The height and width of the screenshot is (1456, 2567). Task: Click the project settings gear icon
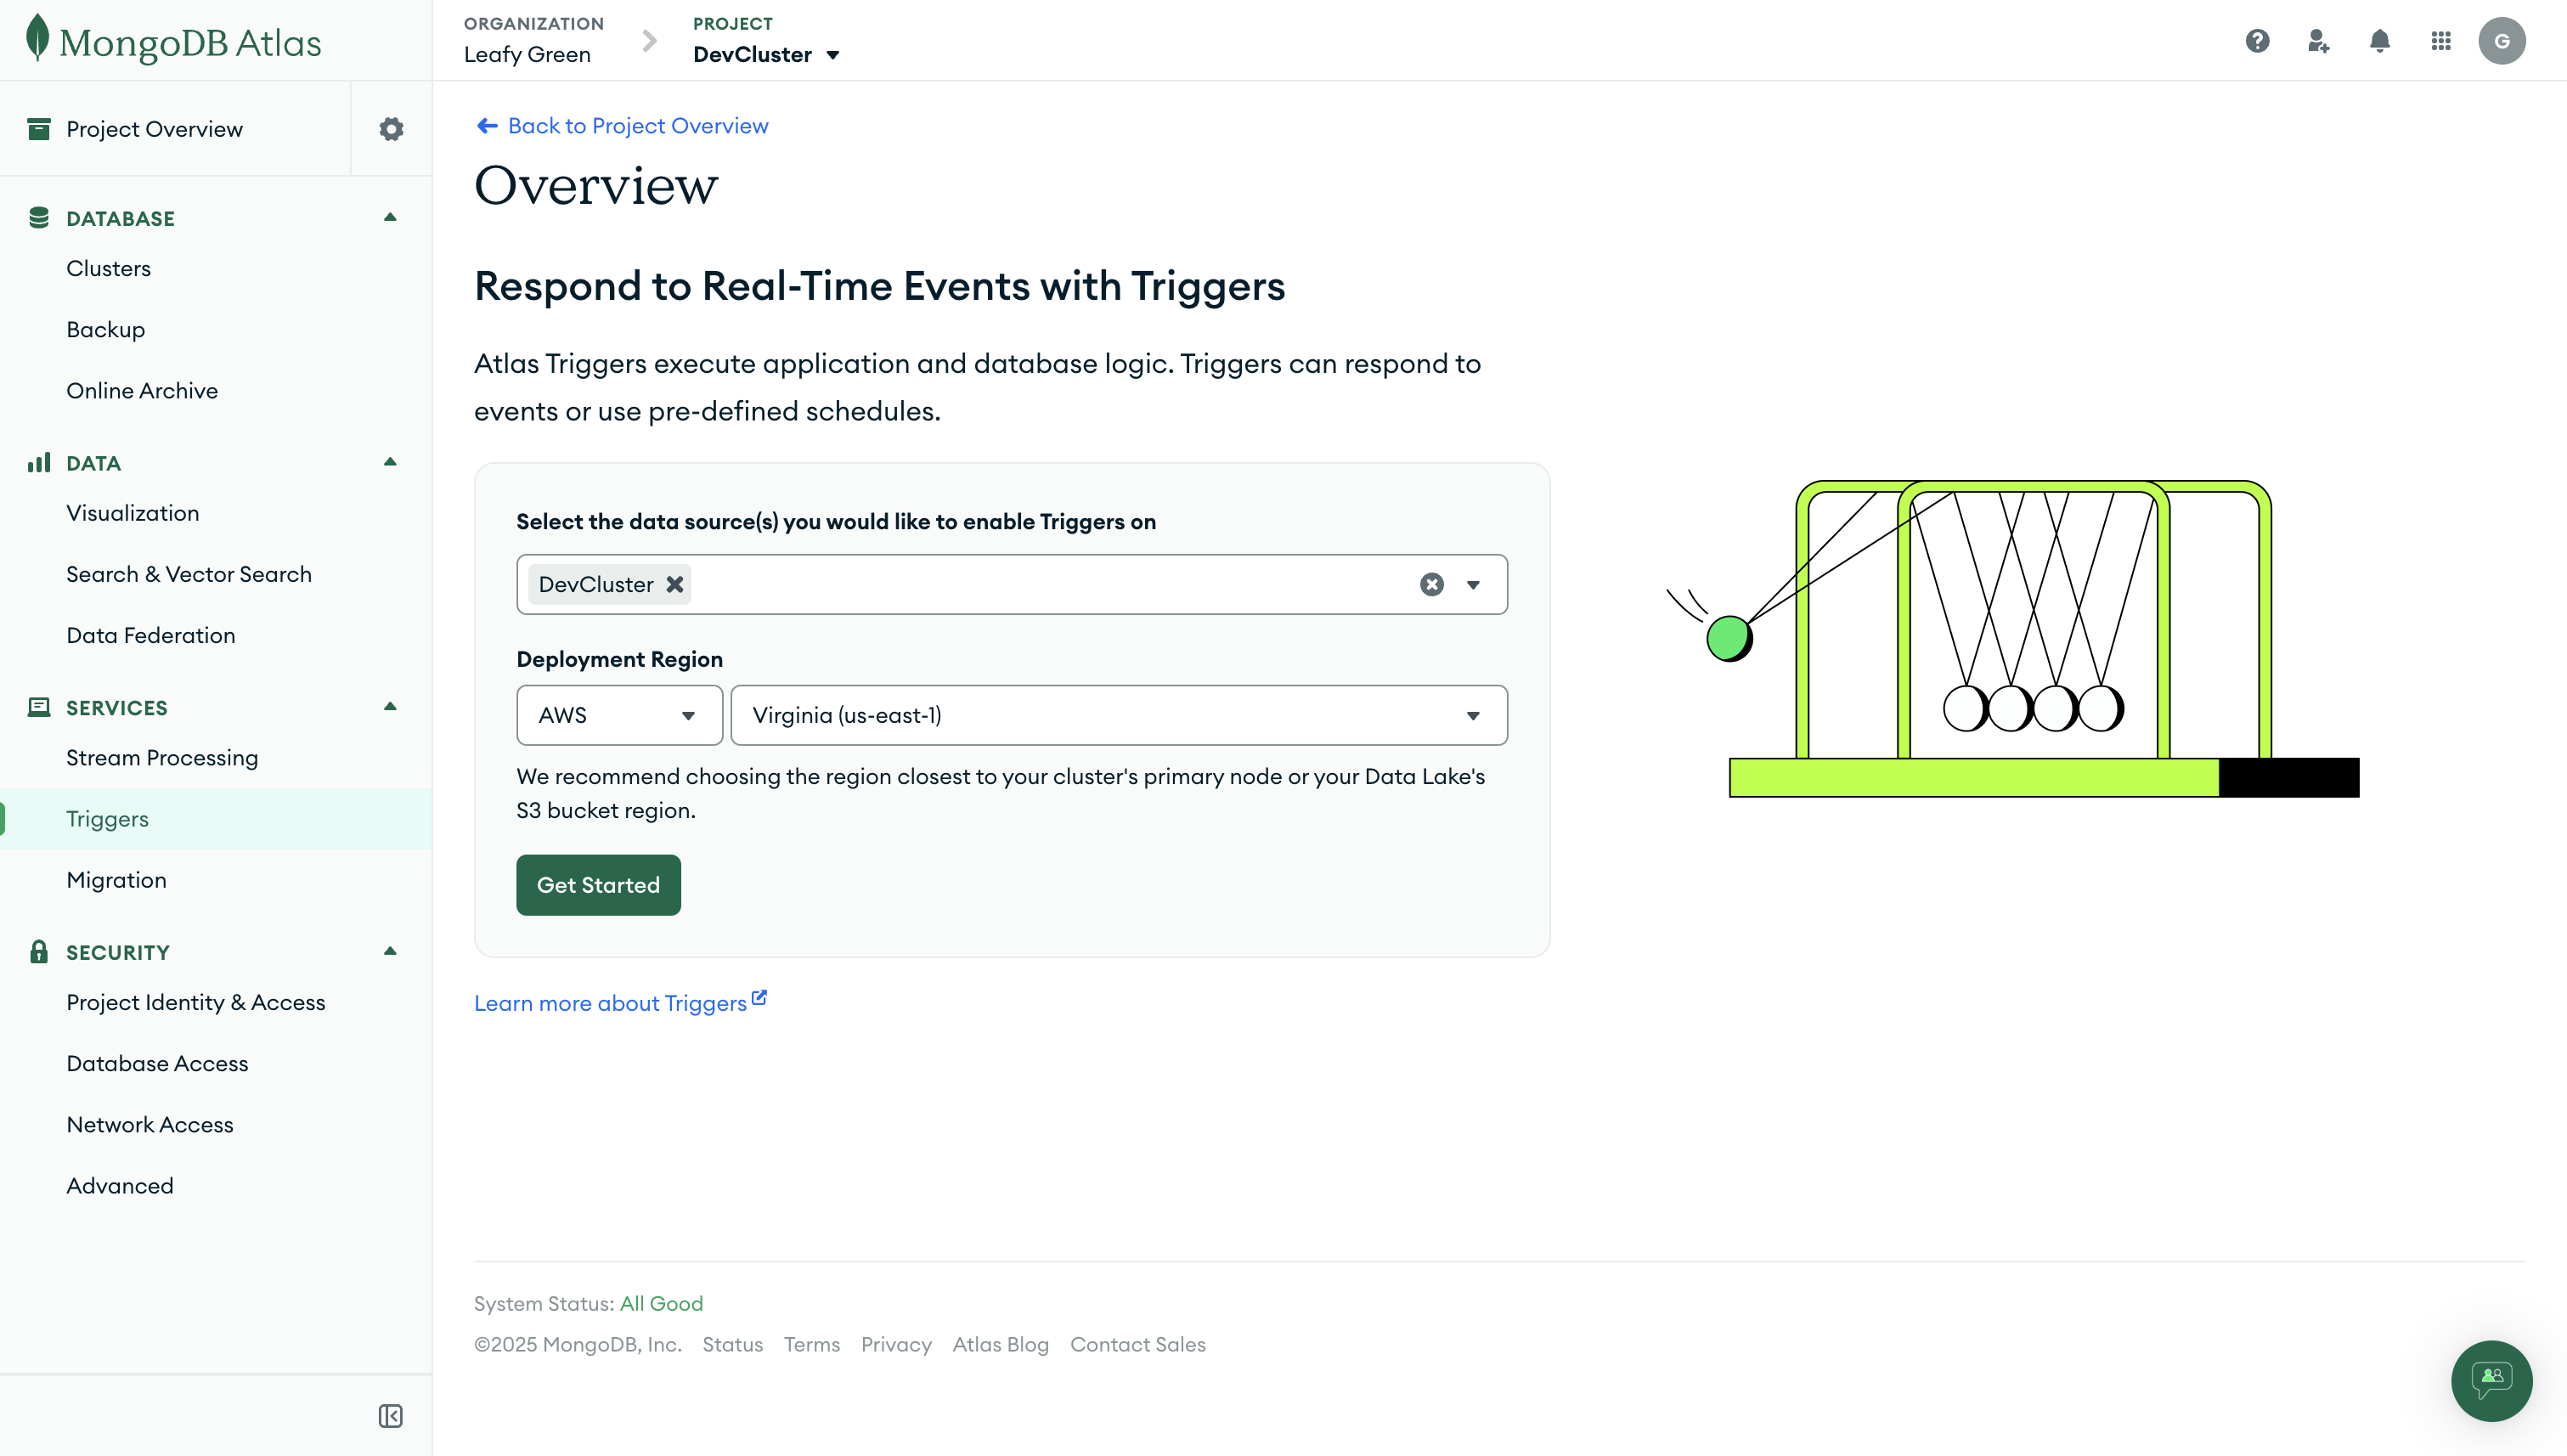pyautogui.click(x=391, y=129)
